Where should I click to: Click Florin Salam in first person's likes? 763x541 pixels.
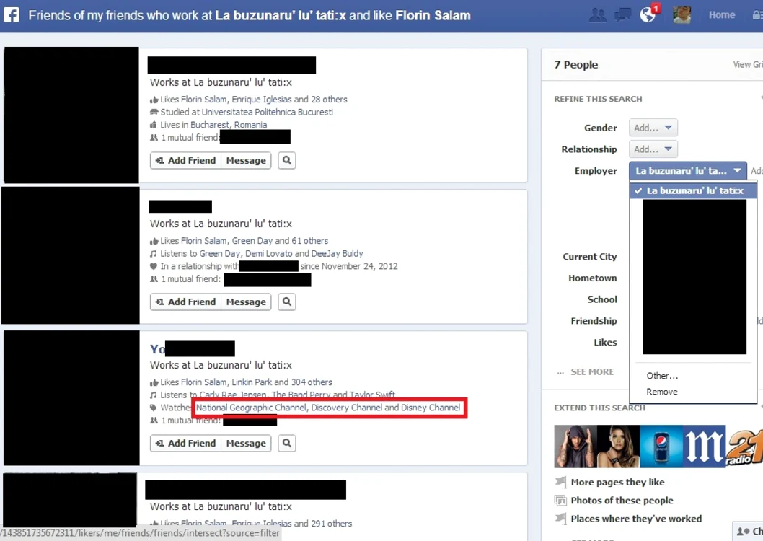tap(203, 100)
